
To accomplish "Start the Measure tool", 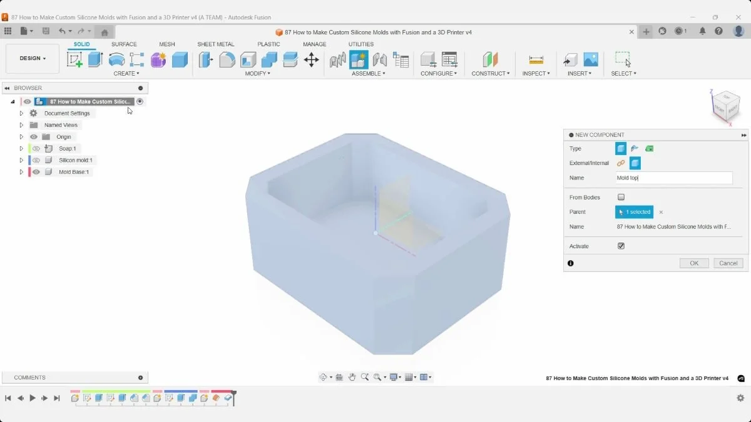I will (x=536, y=59).
